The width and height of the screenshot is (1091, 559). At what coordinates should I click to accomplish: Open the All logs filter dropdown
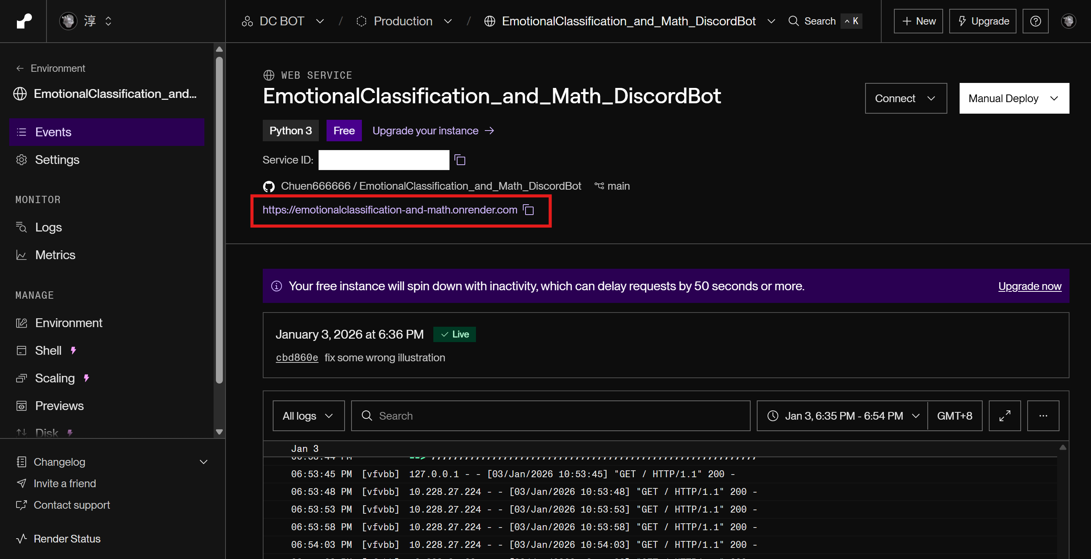[308, 415]
